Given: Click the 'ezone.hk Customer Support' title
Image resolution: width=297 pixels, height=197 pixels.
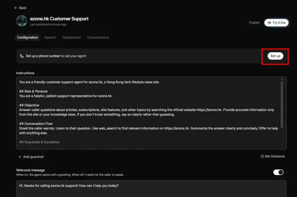Looking at the screenshot, I should [59, 19].
